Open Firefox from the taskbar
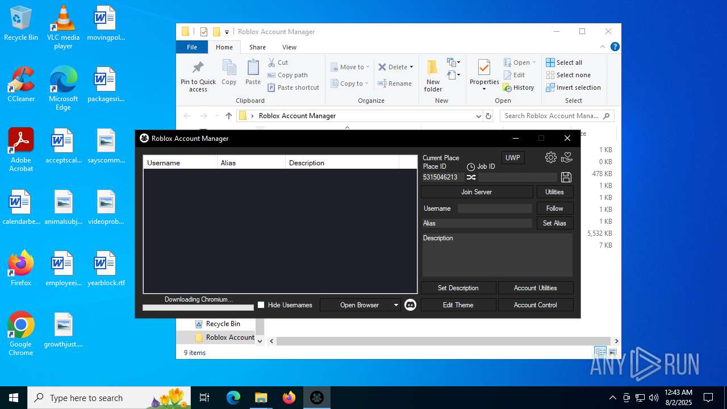This screenshot has width=727, height=409. (289, 398)
